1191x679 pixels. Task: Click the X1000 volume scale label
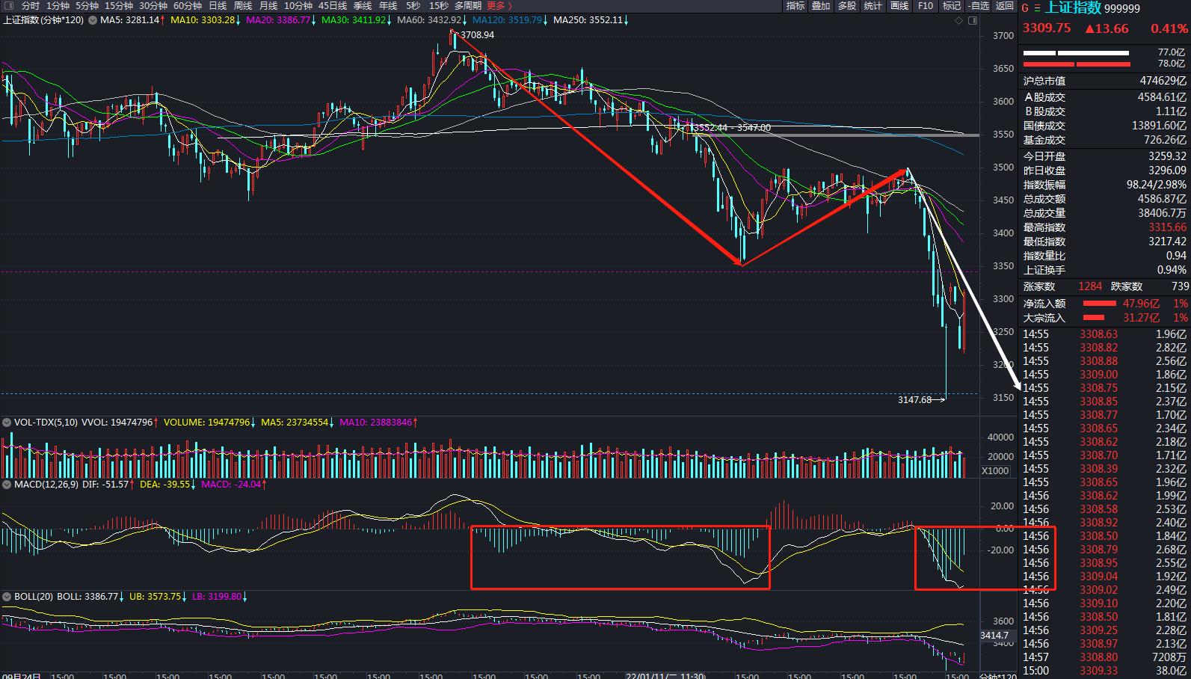coord(995,471)
